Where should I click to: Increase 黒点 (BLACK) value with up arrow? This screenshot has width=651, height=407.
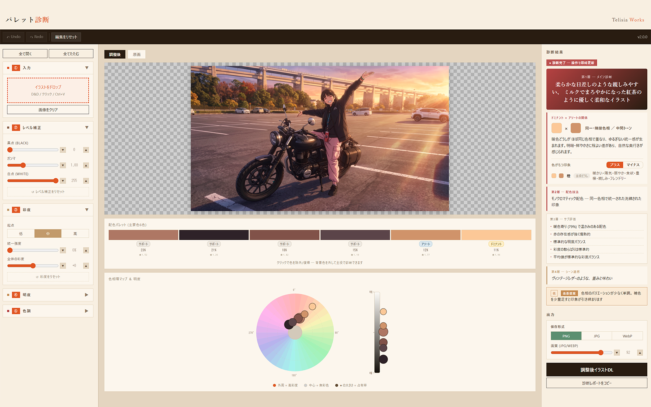(x=86, y=150)
